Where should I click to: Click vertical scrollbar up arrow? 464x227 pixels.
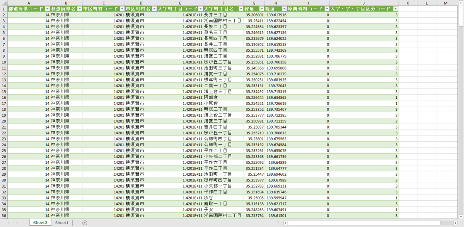coord(461,3)
